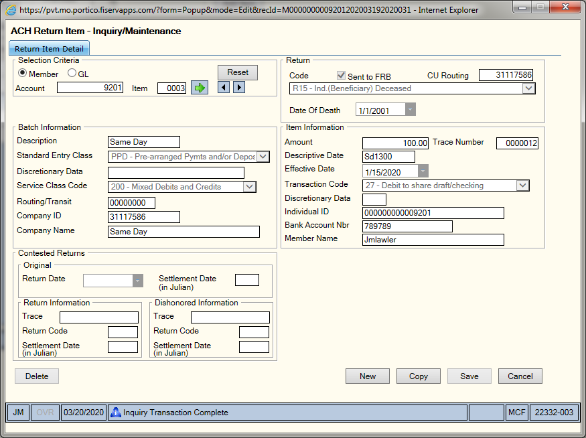Click the Save button
The image size is (586, 438).
(x=469, y=376)
